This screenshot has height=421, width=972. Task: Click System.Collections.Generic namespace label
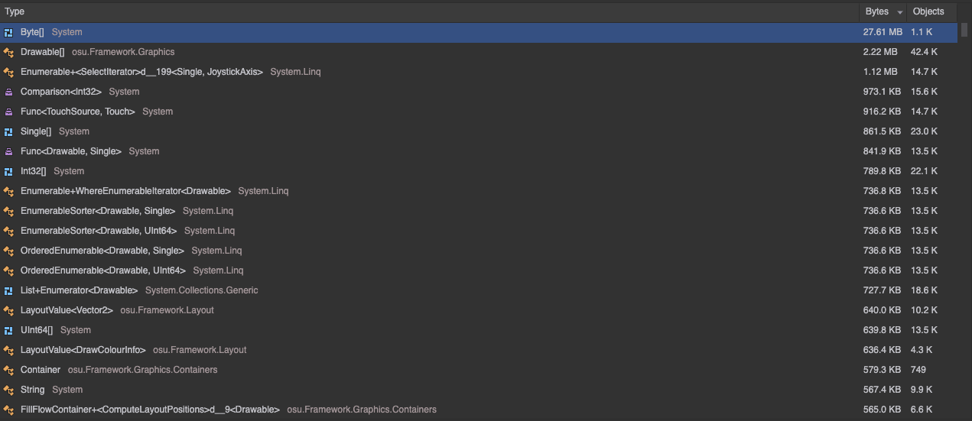[x=202, y=290]
